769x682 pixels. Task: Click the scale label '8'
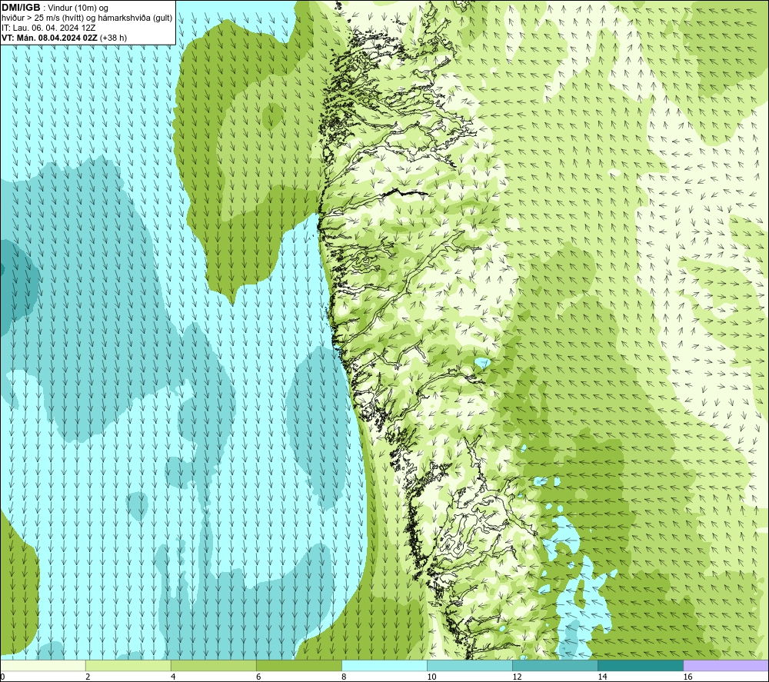(x=344, y=677)
